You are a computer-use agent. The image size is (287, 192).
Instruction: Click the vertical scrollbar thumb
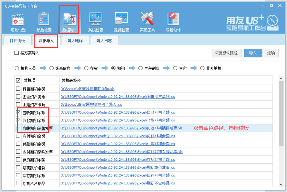point(281,114)
